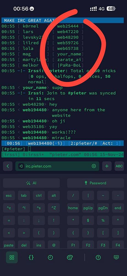The height and width of the screenshot is (276, 127).
Task: Show the keyboard icon
Action: pos(116,257)
